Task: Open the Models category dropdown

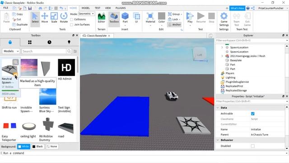Action: click(11, 51)
